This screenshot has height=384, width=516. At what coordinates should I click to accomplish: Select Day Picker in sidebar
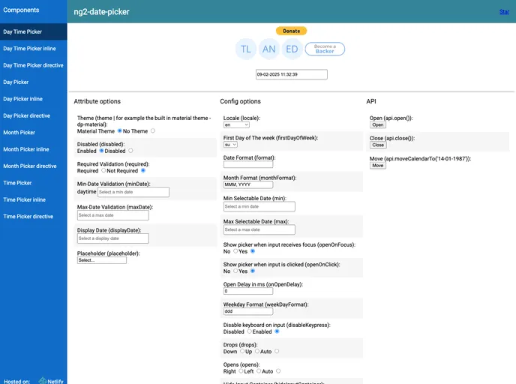tap(34, 82)
